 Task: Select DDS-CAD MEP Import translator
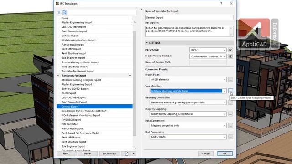click(94, 27)
